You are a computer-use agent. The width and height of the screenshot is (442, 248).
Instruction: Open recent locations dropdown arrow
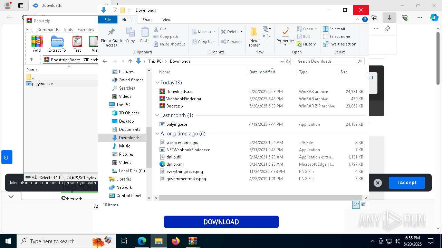[x=123, y=61]
